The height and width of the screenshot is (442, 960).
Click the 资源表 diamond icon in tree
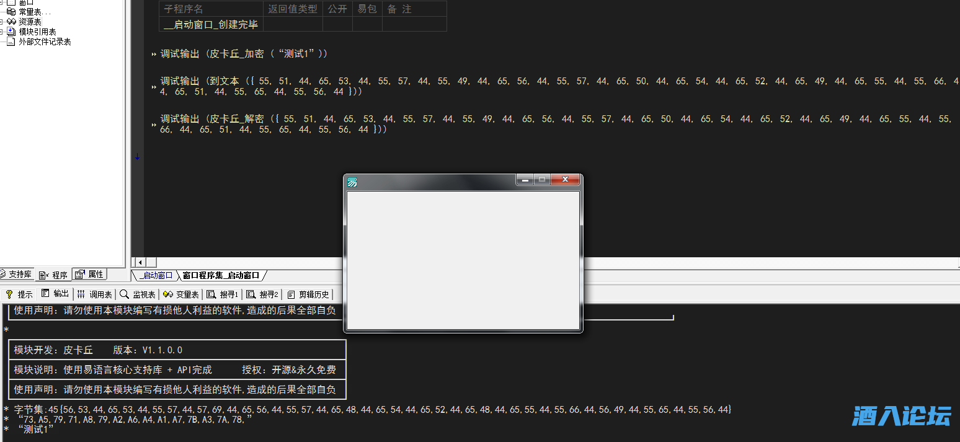[11, 22]
